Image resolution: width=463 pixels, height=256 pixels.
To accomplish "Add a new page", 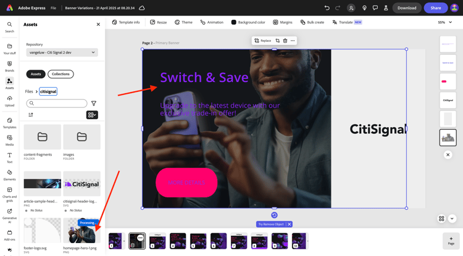I will point(451,241).
